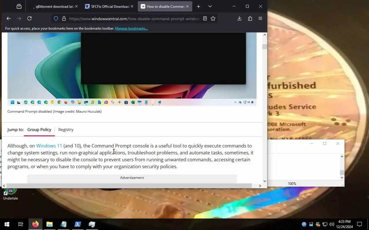Viewport: 369px width, 230px height.
Task: Go back with the browser back arrow
Action: coord(9,18)
